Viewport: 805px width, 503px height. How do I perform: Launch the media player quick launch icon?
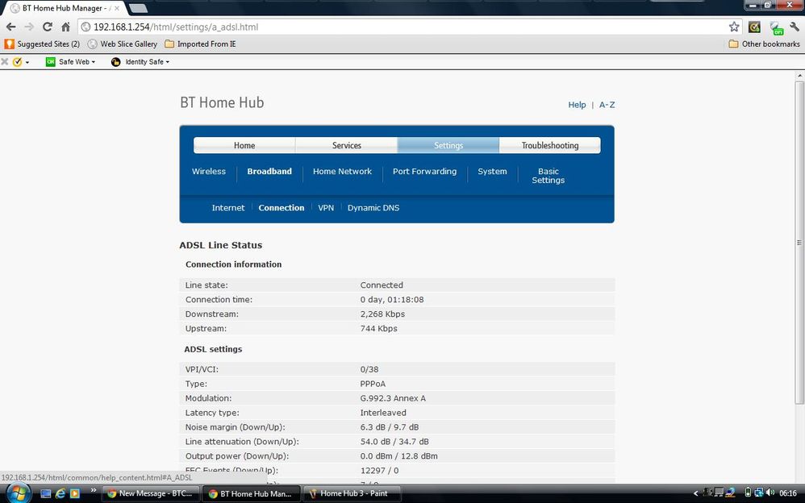(x=75, y=494)
